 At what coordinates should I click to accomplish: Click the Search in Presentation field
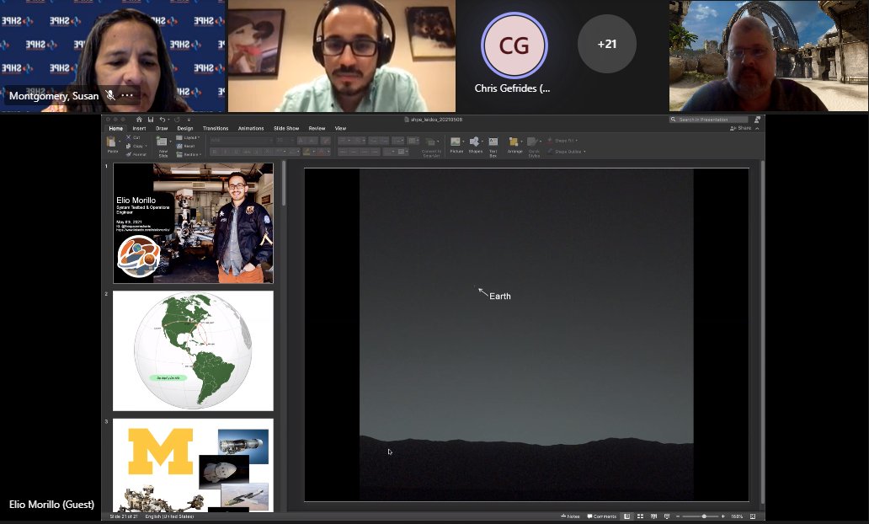click(x=708, y=120)
